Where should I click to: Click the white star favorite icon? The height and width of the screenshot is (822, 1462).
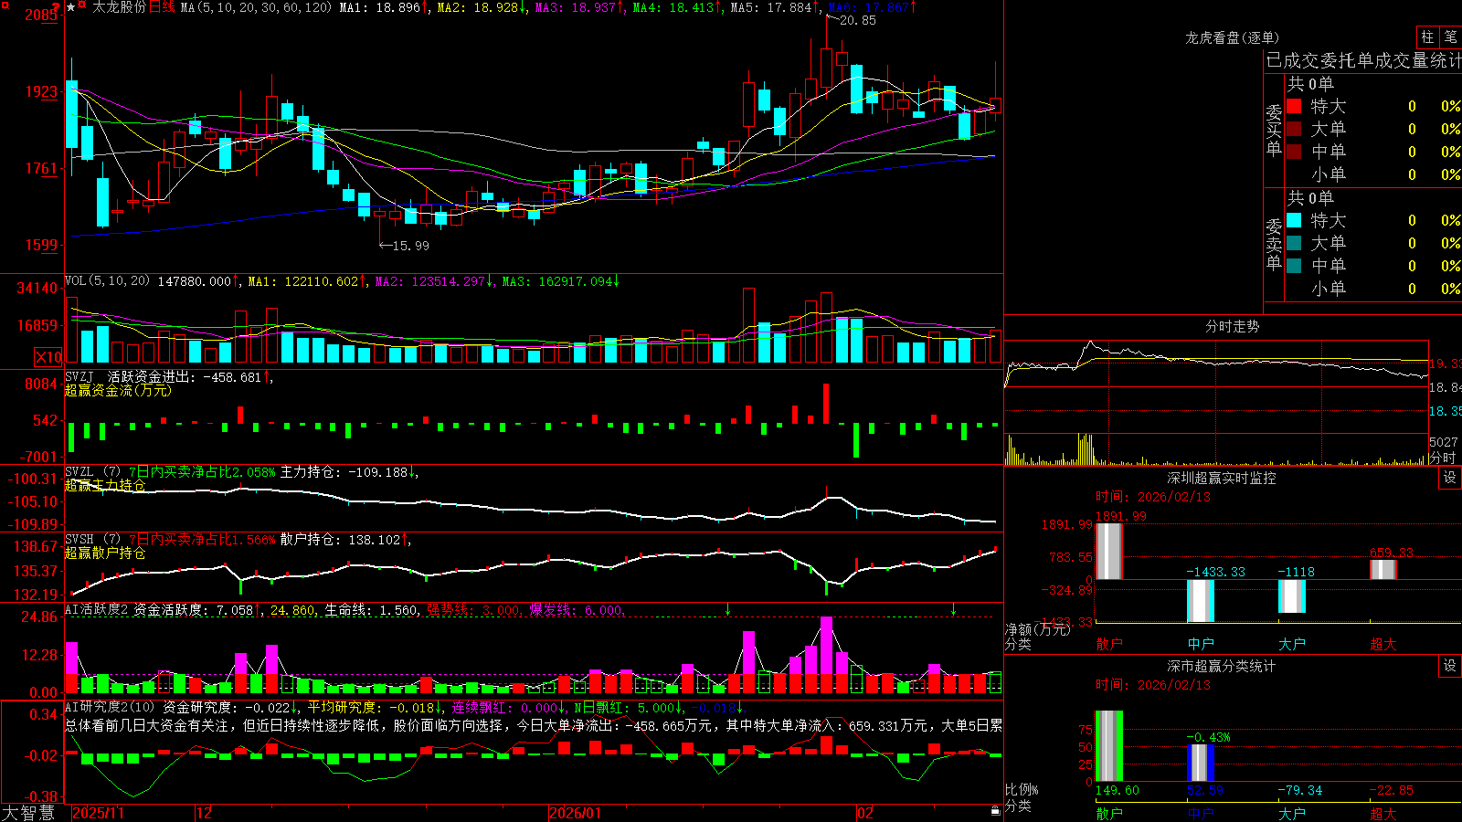pyautogui.click(x=71, y=6)
